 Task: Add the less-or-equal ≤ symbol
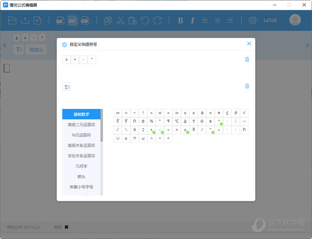pos(185,113)
